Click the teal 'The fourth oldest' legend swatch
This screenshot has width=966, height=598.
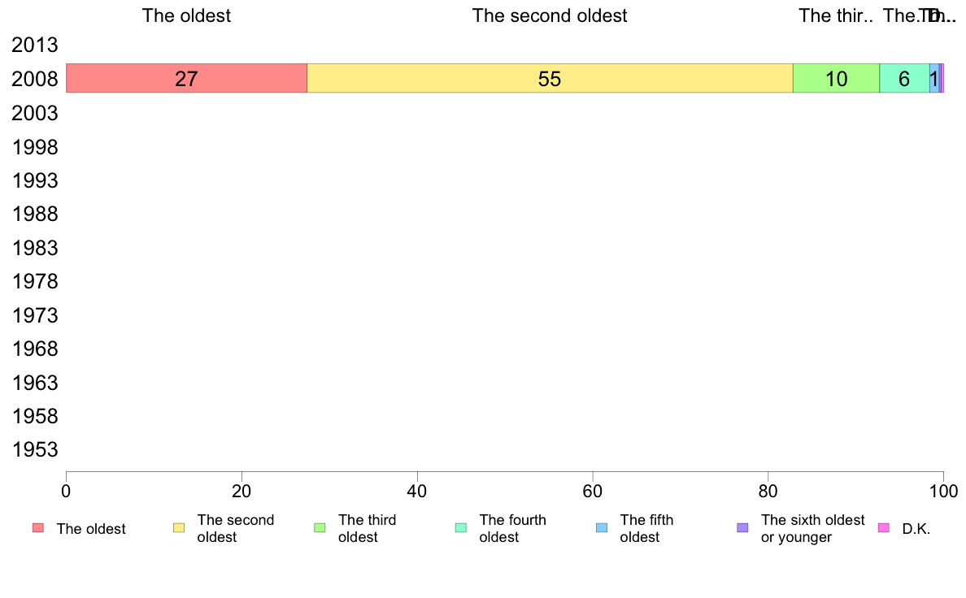(x=461, y=528)
